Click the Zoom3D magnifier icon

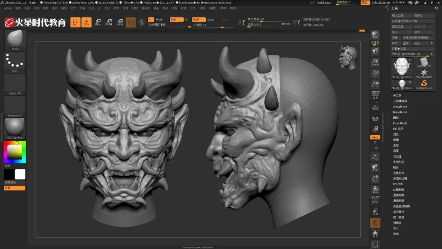(x=375, y=179)
